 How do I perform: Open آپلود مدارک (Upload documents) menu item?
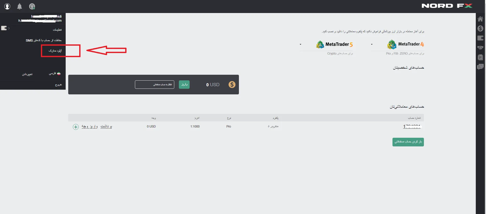(55, 51)
